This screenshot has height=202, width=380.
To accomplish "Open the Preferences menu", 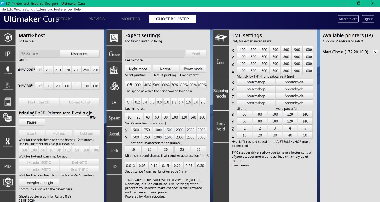I will click(x=63, y=9).
